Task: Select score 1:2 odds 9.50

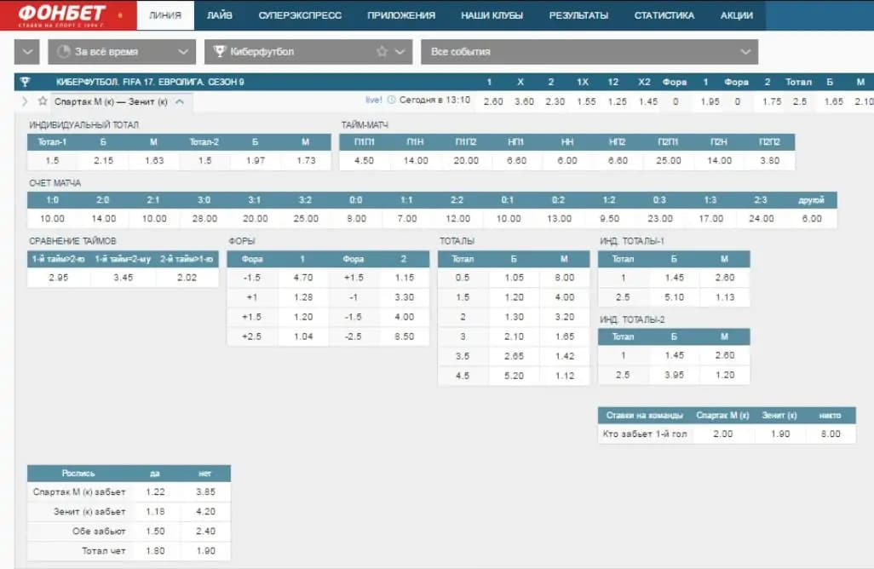Action: tap(610, 218)
